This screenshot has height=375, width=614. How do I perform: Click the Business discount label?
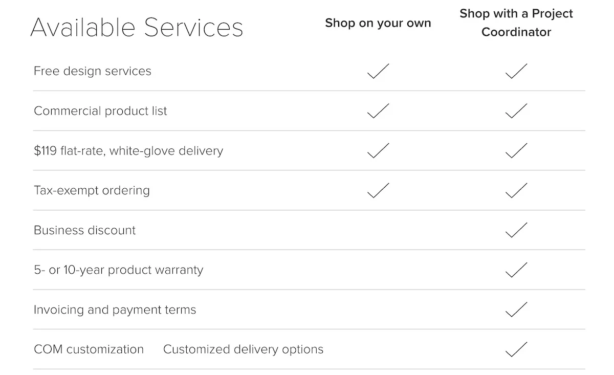(x=85, y=230)
